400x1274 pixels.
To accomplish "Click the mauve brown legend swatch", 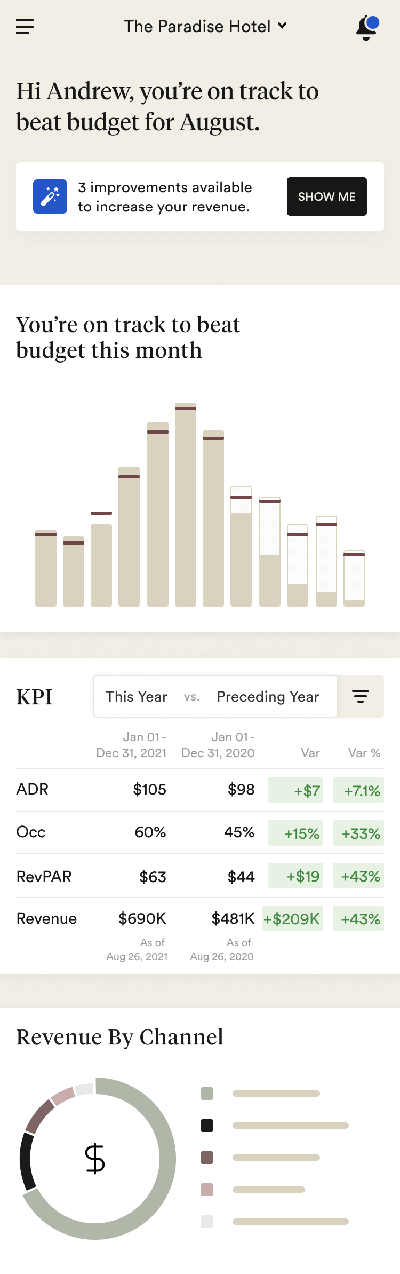I will [207, 1158].
